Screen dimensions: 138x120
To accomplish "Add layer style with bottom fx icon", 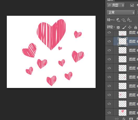I will 124,119.
